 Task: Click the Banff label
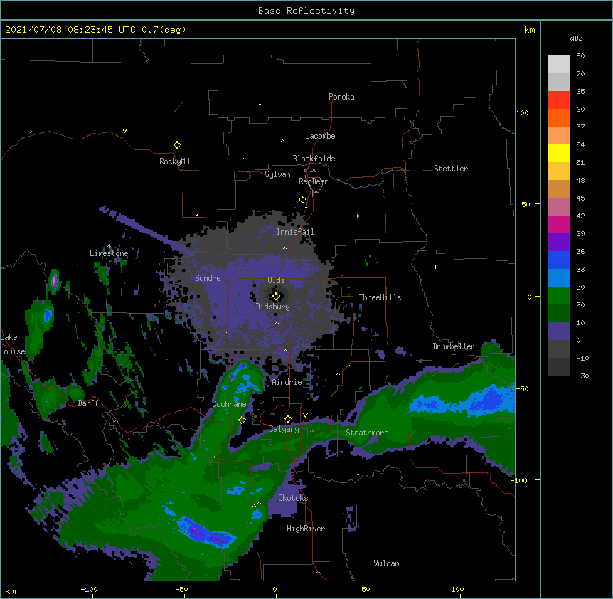tap(88, 403)
